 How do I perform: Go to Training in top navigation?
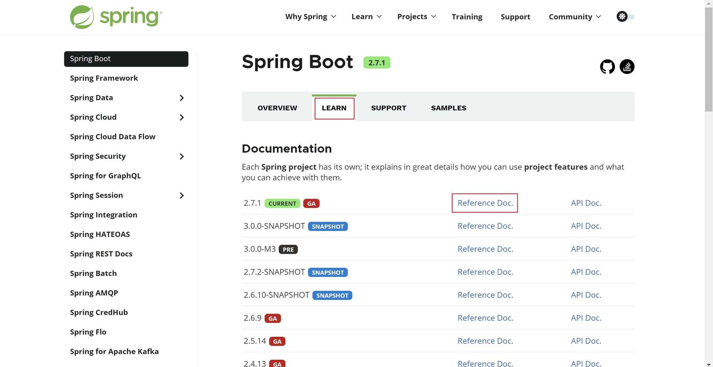click(467, 17)
